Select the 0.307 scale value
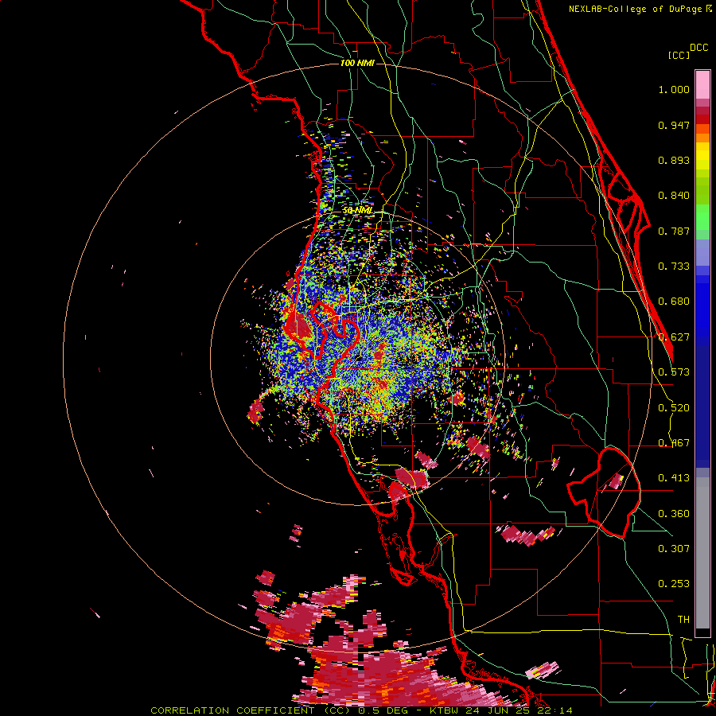 (674, 549)
